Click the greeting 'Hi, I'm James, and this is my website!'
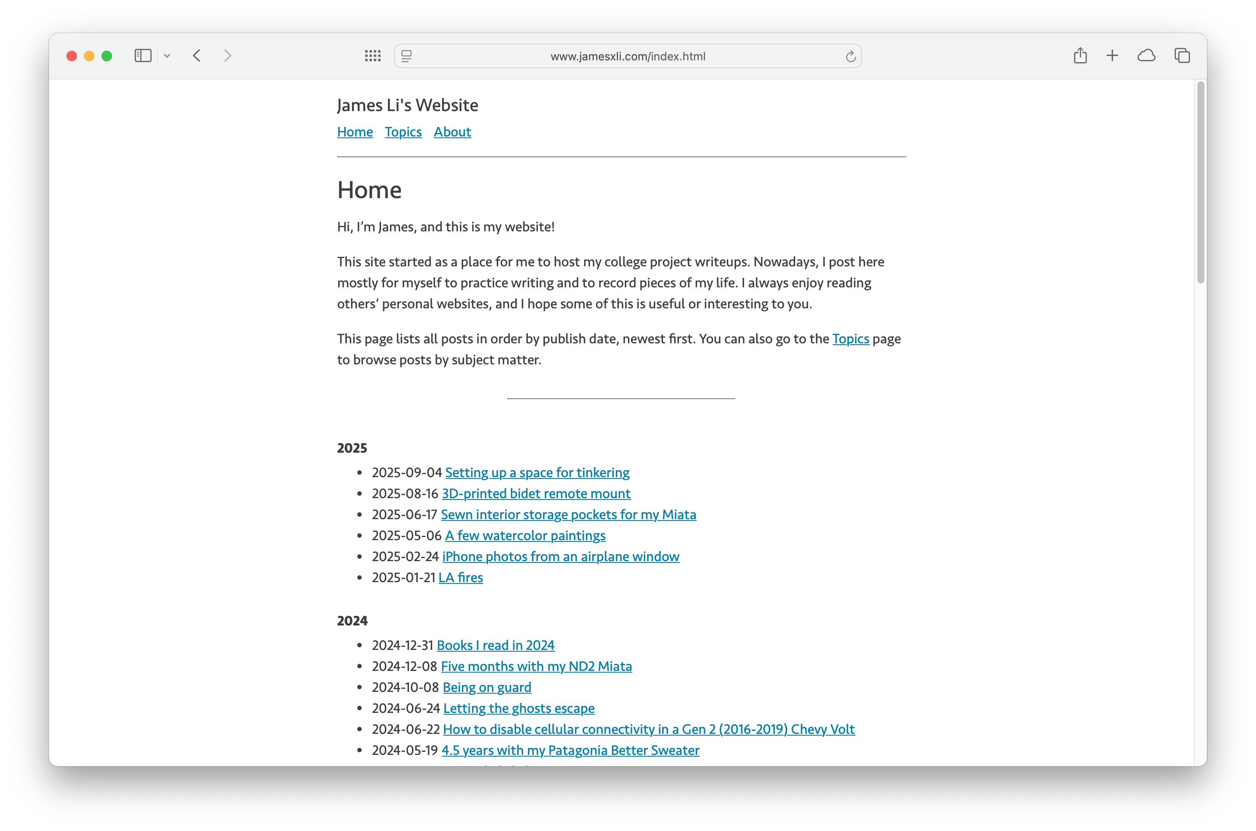 click(x=446, y=227)
